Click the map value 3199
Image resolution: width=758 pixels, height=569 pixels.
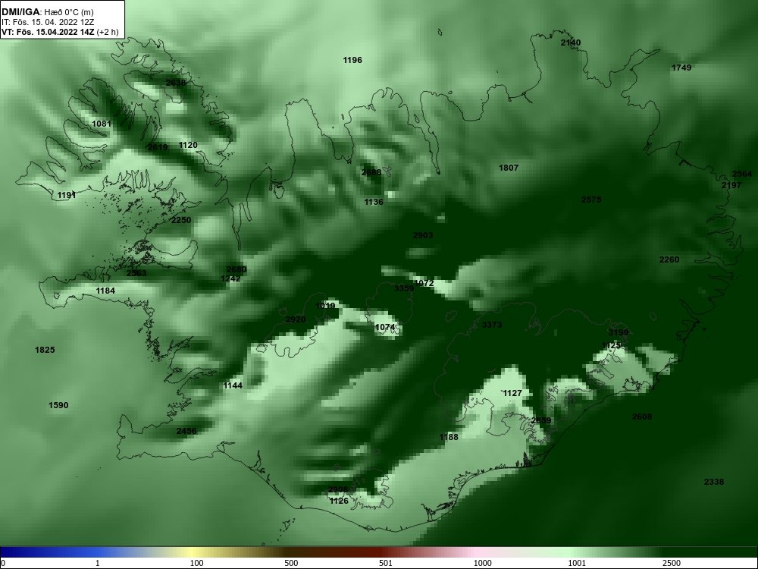tap(619, 332)
